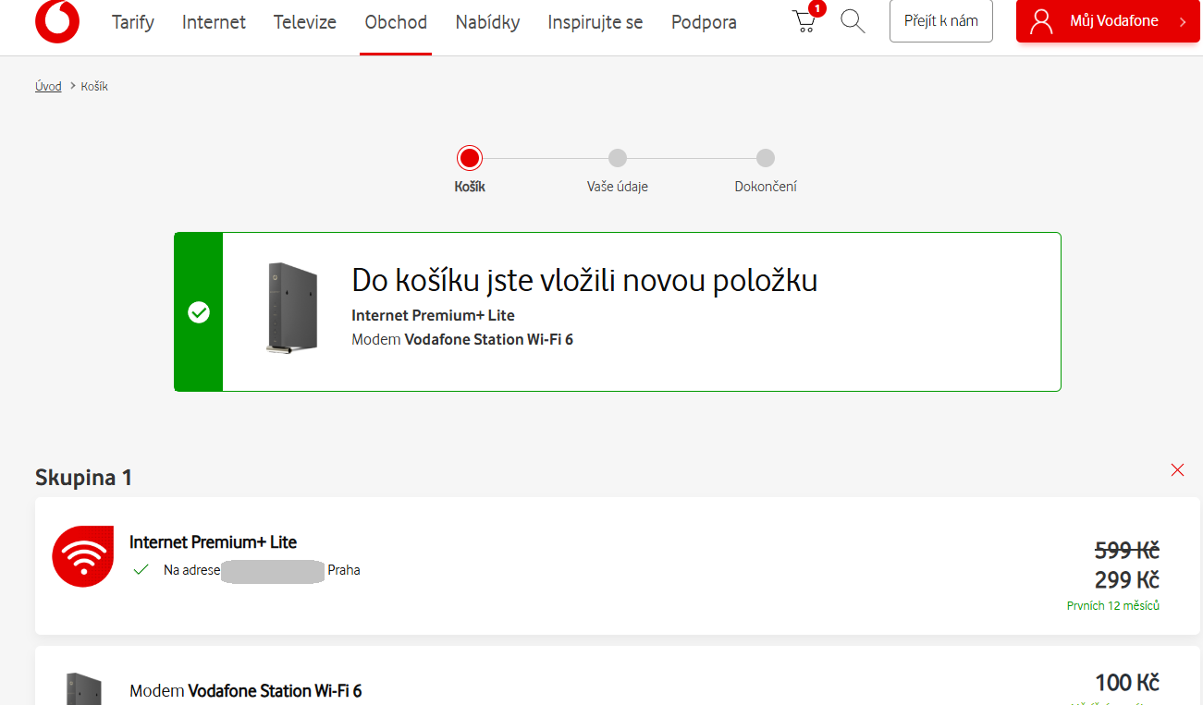Click the green checkmark confirmation icon
Image resolution: width=1203 pixels, height=705 pixels.
click(x=199, y=312)
